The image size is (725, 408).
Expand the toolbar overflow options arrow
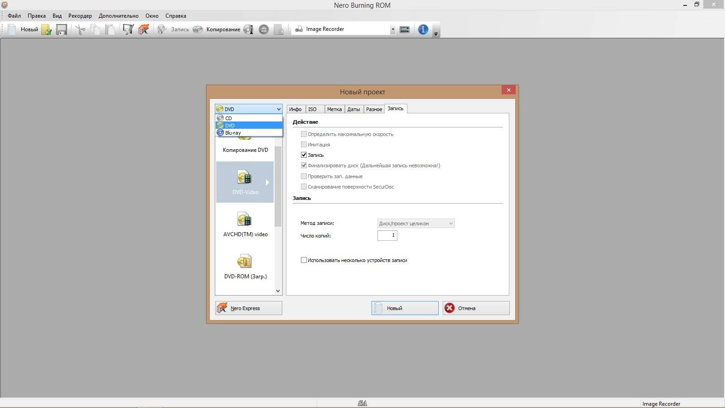click(436, 34)
